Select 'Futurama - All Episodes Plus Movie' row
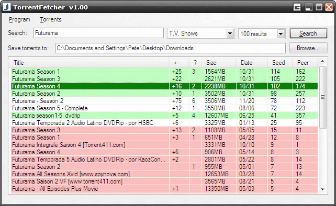The width and height of the screenshot is (336, 206). (164, 189)
